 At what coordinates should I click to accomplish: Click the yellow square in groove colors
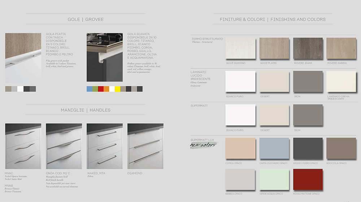(117, 89)
